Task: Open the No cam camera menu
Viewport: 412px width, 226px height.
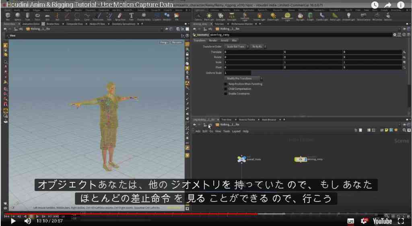Action: [177, 42]
